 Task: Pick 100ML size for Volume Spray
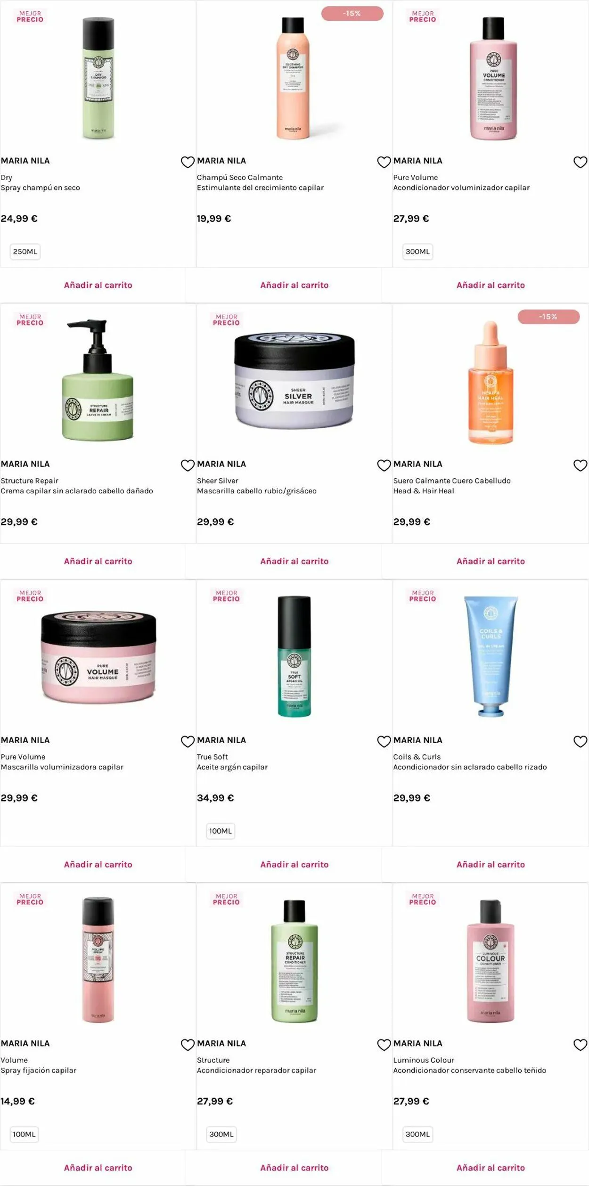24,1134
